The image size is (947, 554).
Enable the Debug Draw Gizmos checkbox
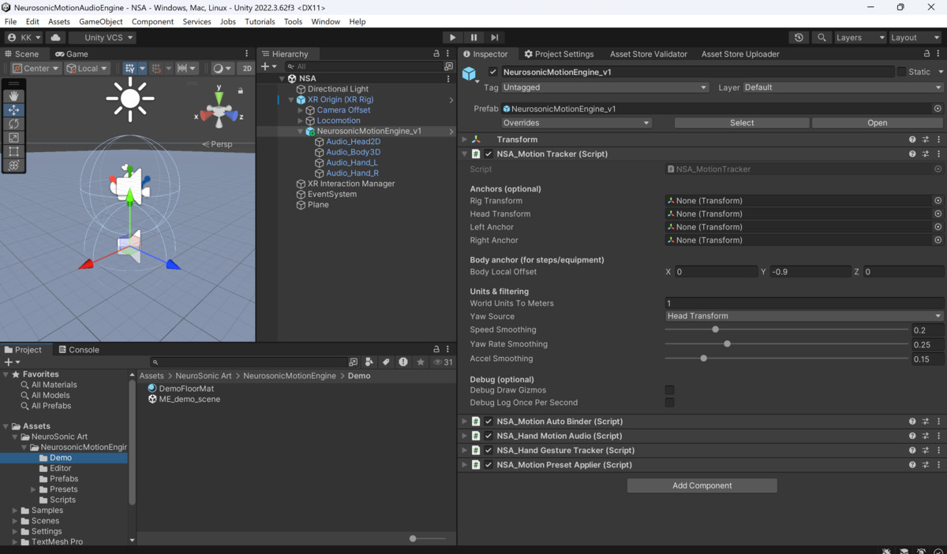(669, 390)
